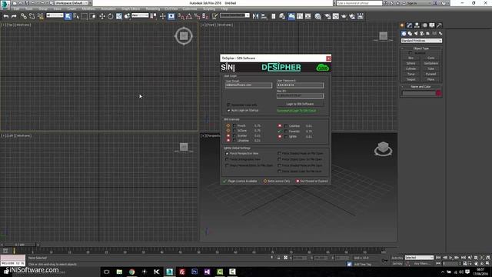Open the selection filter dropdown in toolbar
492x277 pixels.
[55, 15]
